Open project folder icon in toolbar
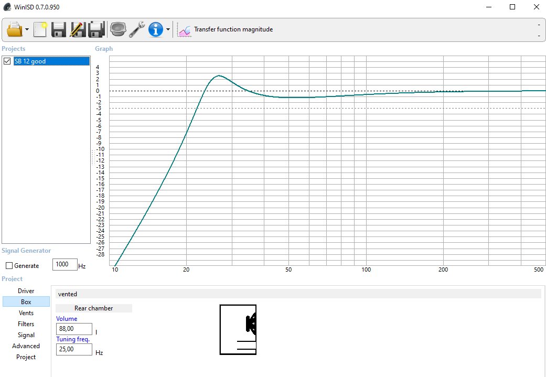The width and height of the screenshot is (546, 377). pyautogui.click(x=14, y=29)
